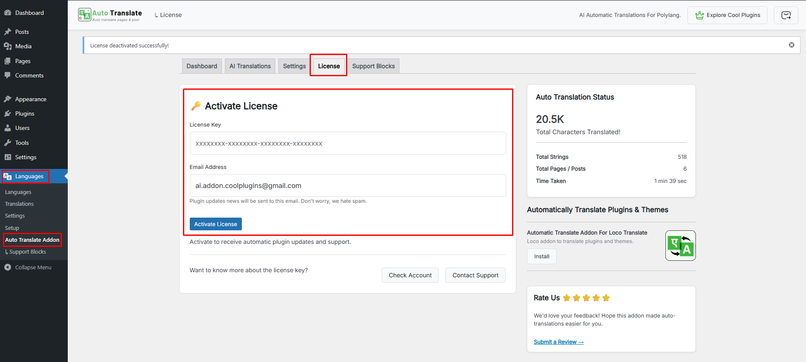806x362 pixels.
Task: Click the 20.5K characters translated value
Action: click(x=550, y=119)
